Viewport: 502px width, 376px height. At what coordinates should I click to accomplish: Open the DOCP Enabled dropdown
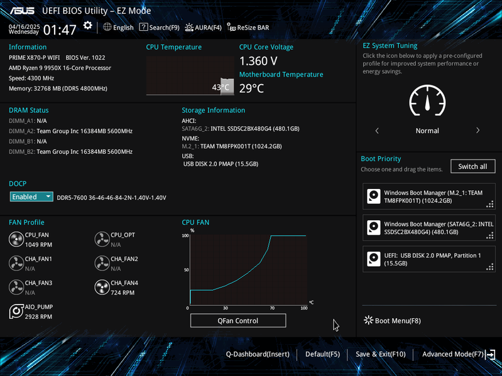31,196
